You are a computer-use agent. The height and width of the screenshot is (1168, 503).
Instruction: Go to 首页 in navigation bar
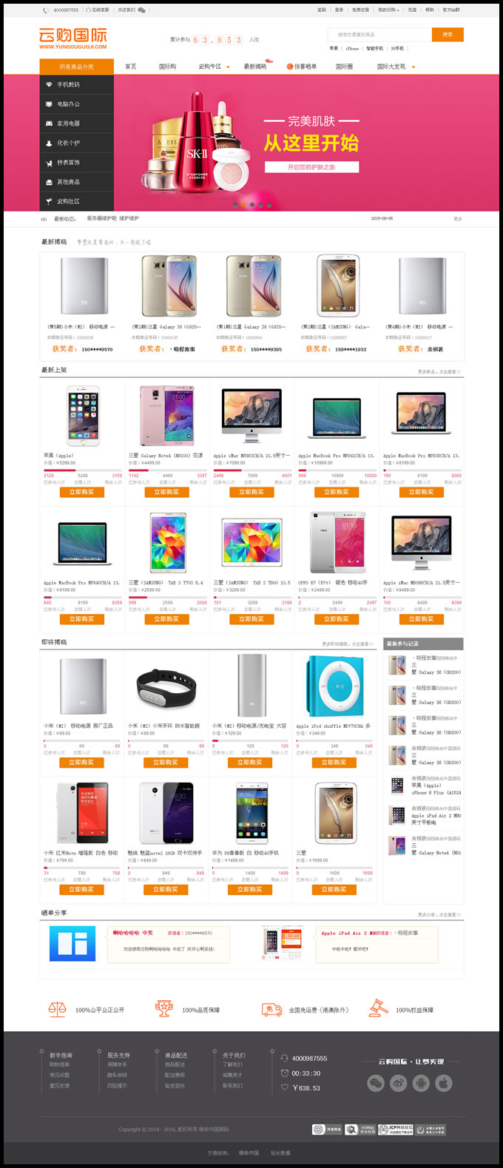pos(131,67)
